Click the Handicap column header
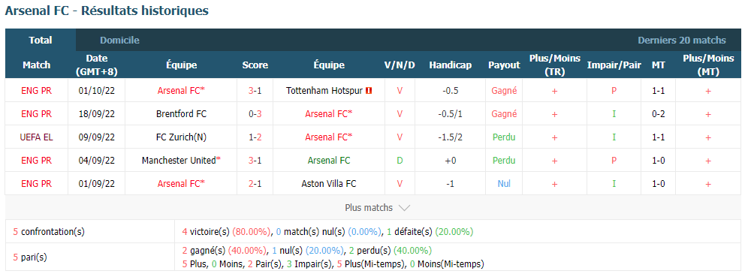 tap(451, 65)
